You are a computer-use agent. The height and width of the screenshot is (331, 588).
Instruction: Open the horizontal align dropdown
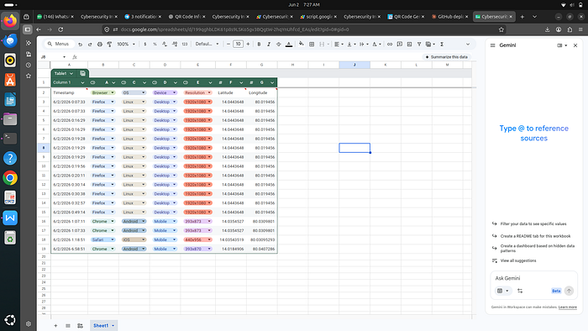coord(339,45)
